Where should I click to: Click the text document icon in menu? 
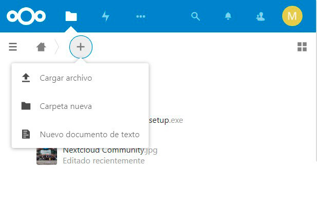tap(26, 134)
